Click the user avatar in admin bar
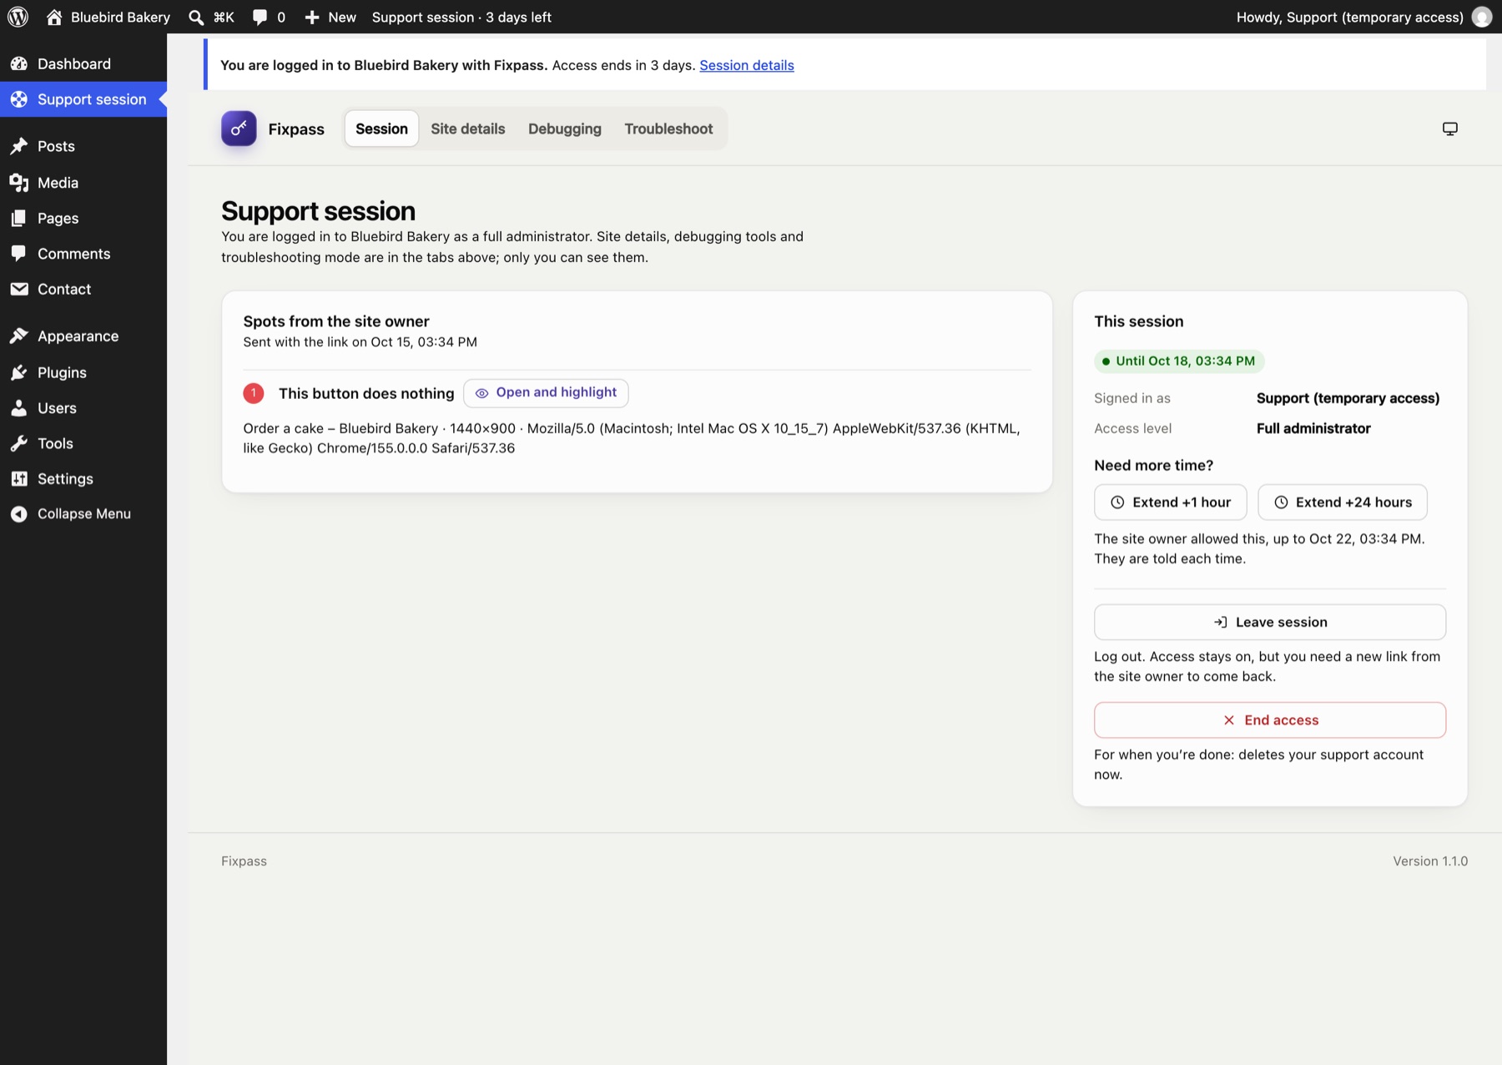Image resolution: width=1502 pixels, height=1065 pixels. point(1482,17)
